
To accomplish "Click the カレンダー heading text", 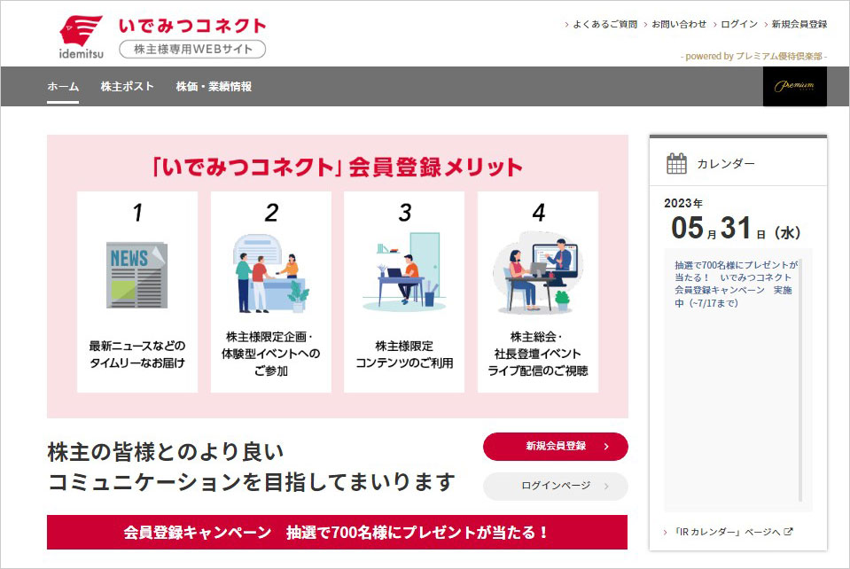I will pyautogui.click(x=725, y=164).
